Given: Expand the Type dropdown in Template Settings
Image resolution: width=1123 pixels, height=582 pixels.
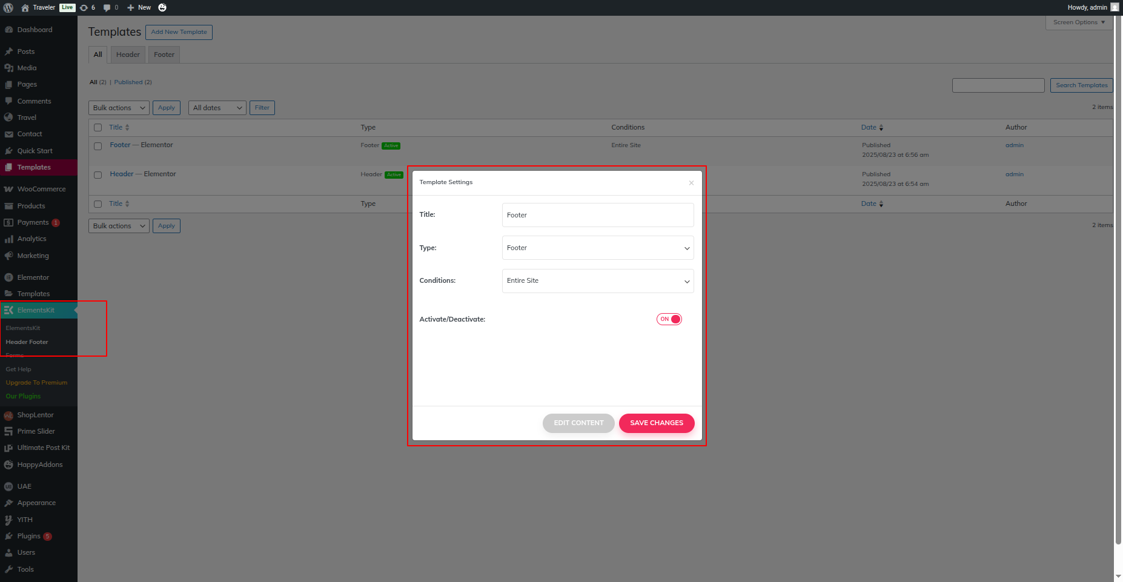Looking at the screenshot, I should (x=597, y=248).
